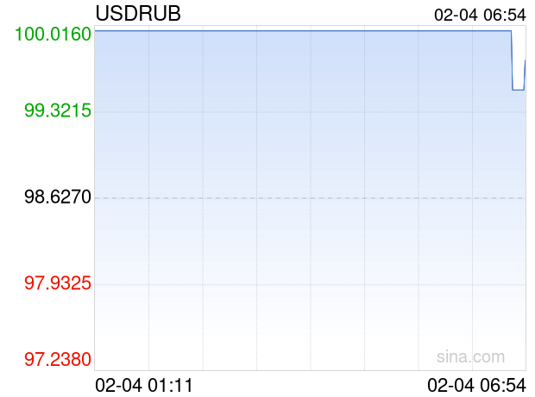Click the 02-04 01:11 start time label
The width and height of the screenshot is (535, 397).
click(x=144, y=386)
